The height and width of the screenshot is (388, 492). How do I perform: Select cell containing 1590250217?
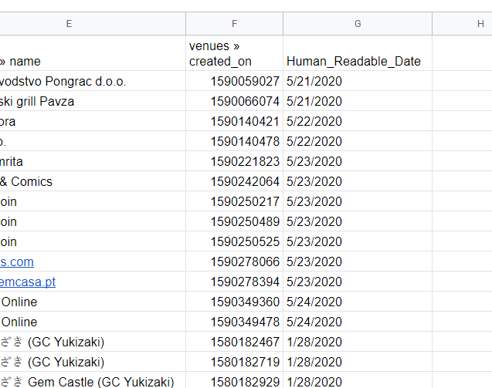(234, 201)
